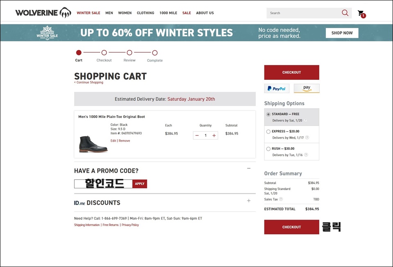Open the Women menu

pos(125,13)
